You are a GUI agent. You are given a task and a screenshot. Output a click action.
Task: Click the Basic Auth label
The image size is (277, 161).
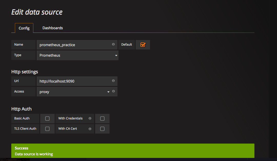22,118
